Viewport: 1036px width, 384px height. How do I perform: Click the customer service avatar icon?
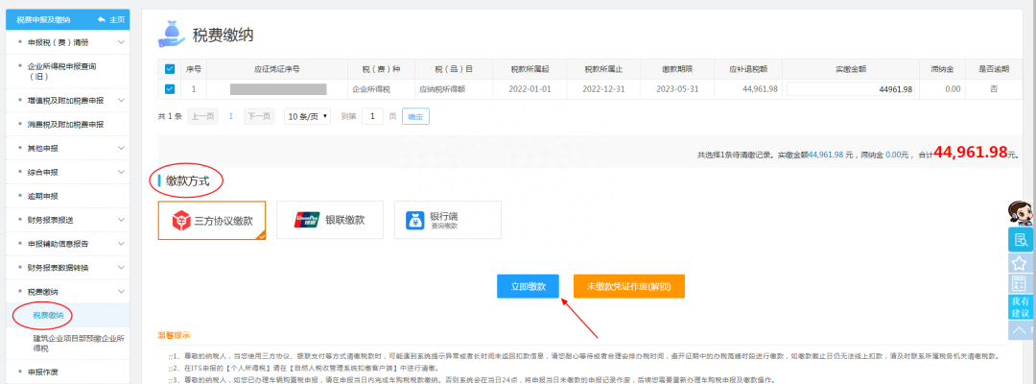tap(1020, 211)
